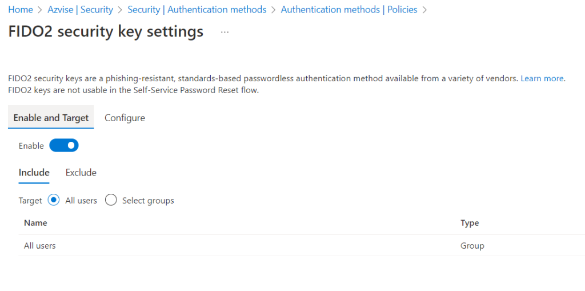Click the last breadcrumb chevron after Policies

(x=424, y=10)
